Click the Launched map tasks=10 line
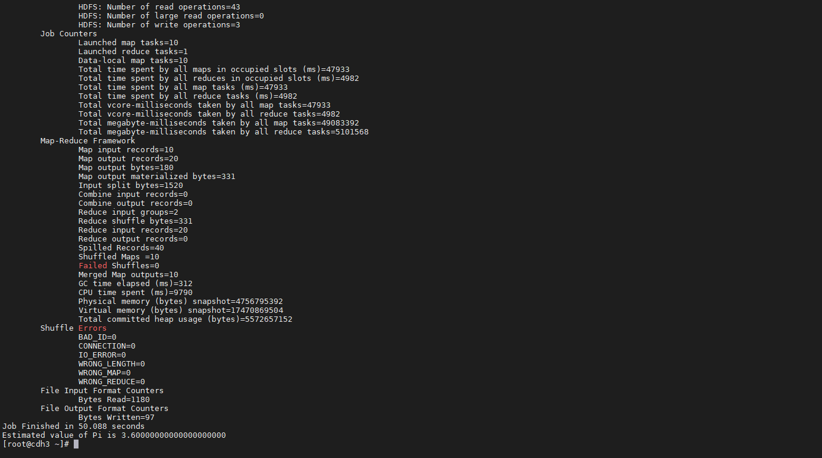 point(128,43)
